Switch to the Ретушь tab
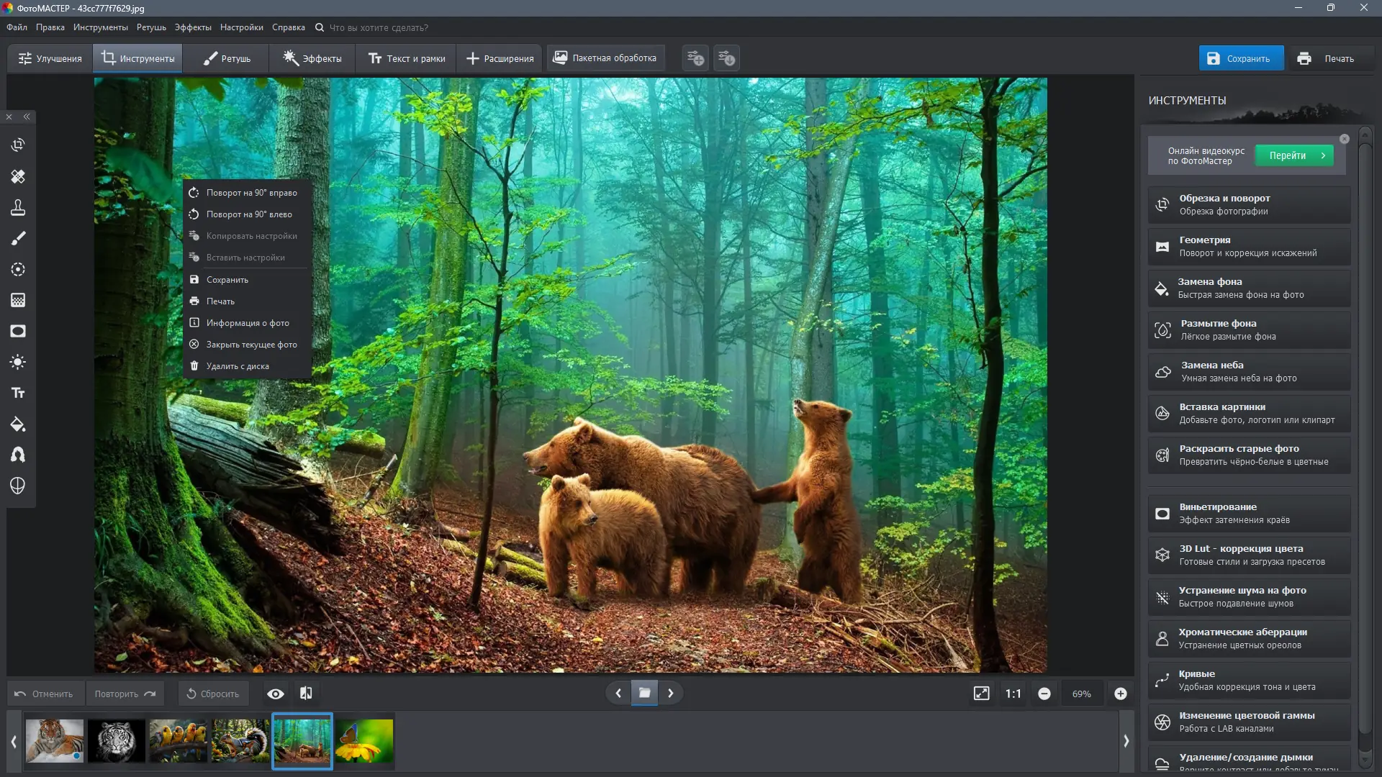 coord(226,58)
